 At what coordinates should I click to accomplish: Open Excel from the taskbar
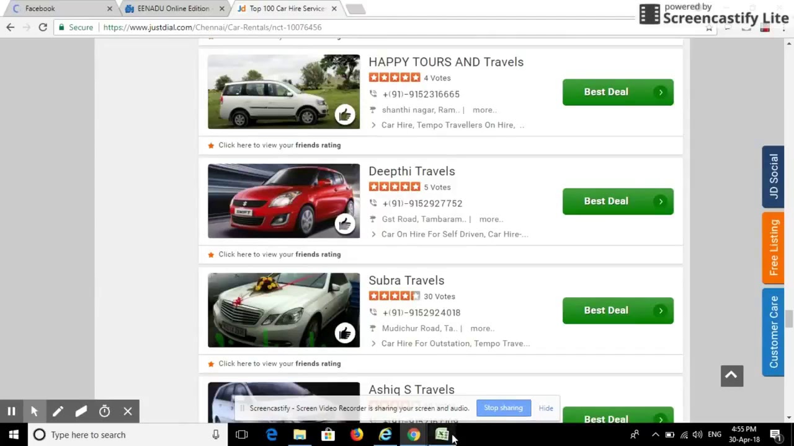tap(442, 435)
